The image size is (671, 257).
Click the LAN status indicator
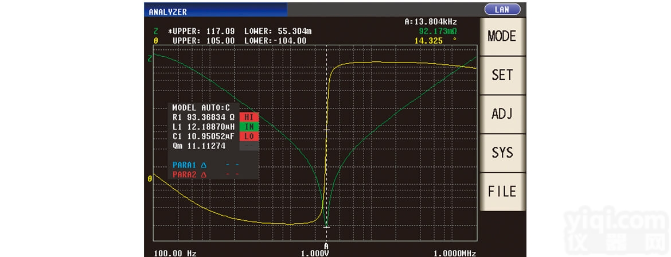coord(502,10)
